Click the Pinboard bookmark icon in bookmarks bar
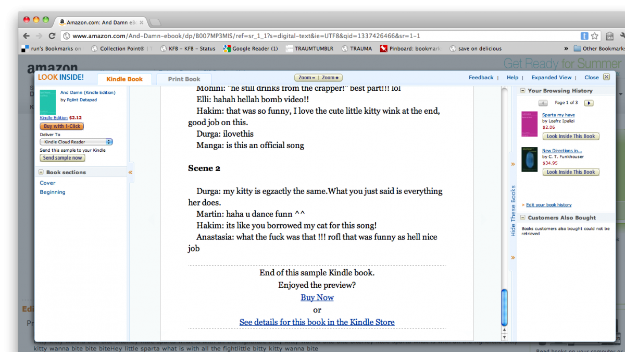 tap(383, 48)
